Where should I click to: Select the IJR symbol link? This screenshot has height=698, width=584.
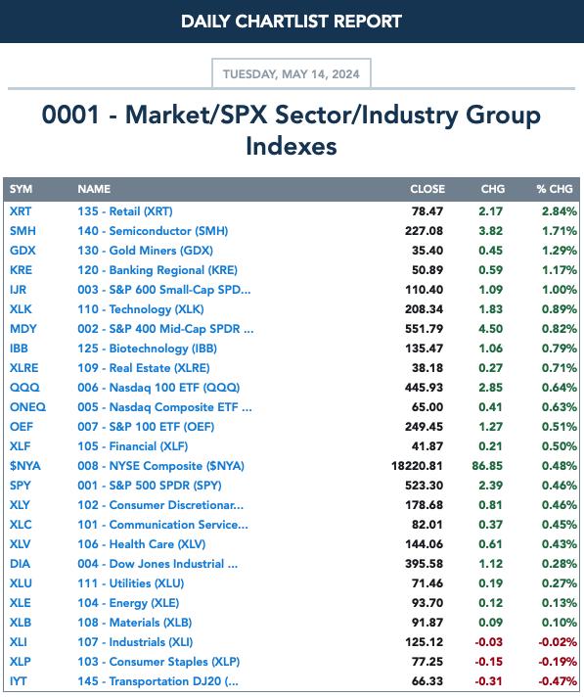pos(18,290)
